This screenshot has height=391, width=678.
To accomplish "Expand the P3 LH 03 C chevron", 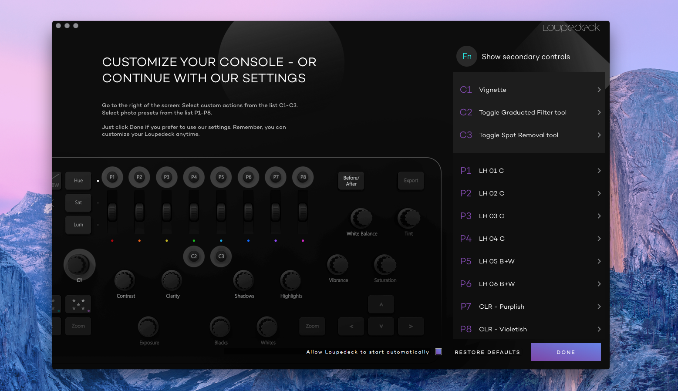I will tap(599, 216).
